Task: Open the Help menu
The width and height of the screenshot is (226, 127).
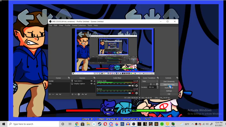Action: [96, 25]
